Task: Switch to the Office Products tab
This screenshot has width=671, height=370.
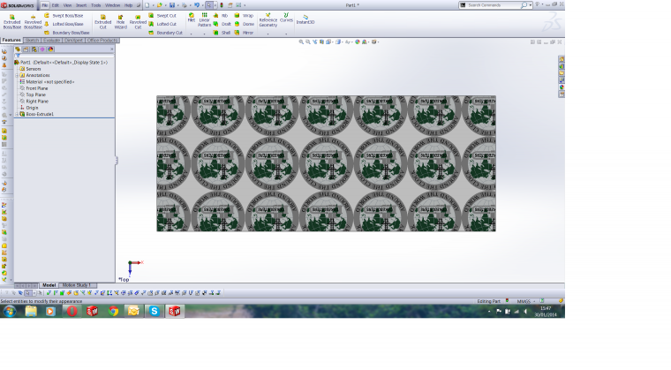Action: [102, 41]
